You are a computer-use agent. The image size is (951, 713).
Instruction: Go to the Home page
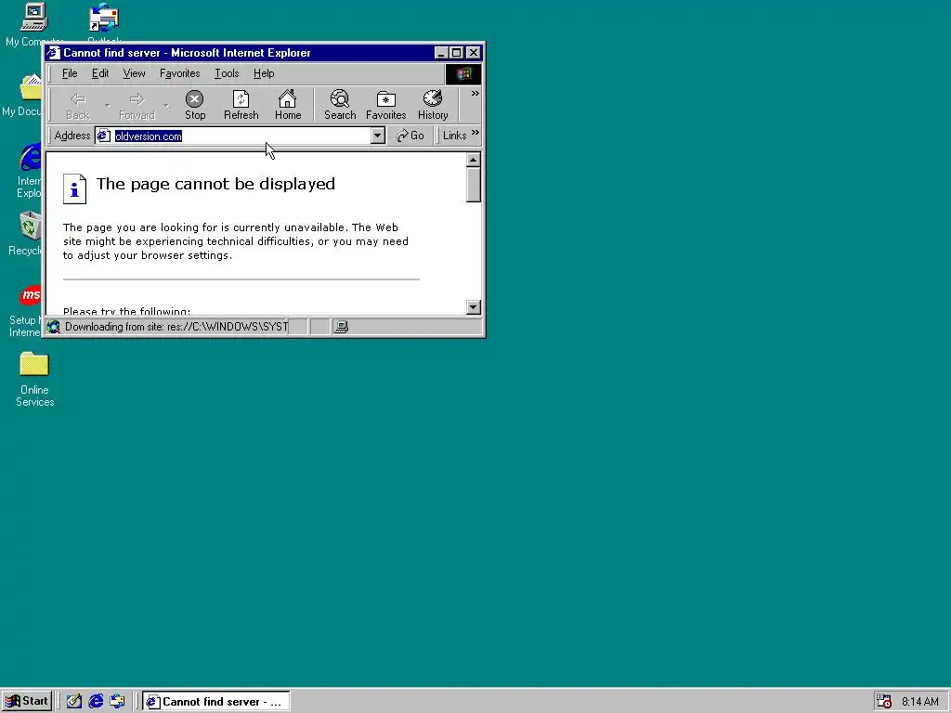tap(288, 106)
